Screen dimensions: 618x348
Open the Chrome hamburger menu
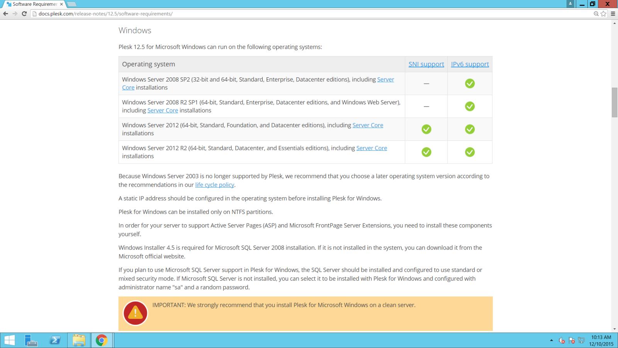613,14
